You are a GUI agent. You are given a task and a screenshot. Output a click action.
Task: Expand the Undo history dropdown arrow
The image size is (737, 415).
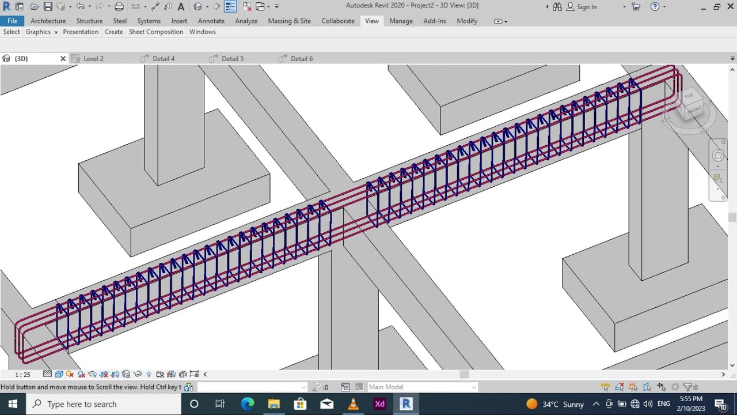(89, 6)
